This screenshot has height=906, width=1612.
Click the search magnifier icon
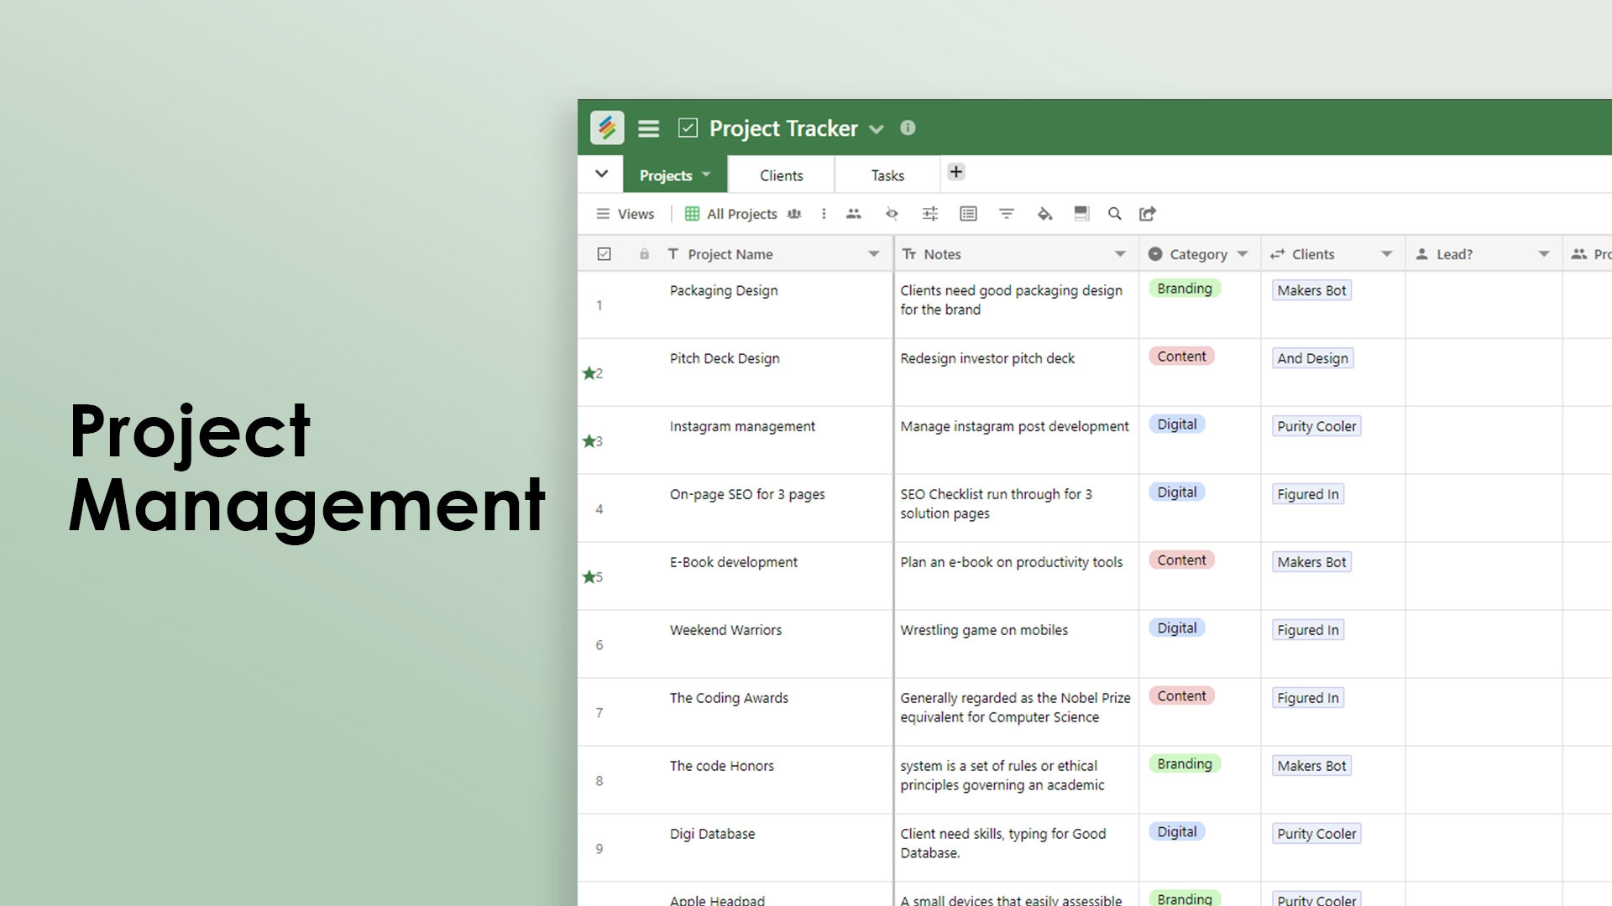1114,214
